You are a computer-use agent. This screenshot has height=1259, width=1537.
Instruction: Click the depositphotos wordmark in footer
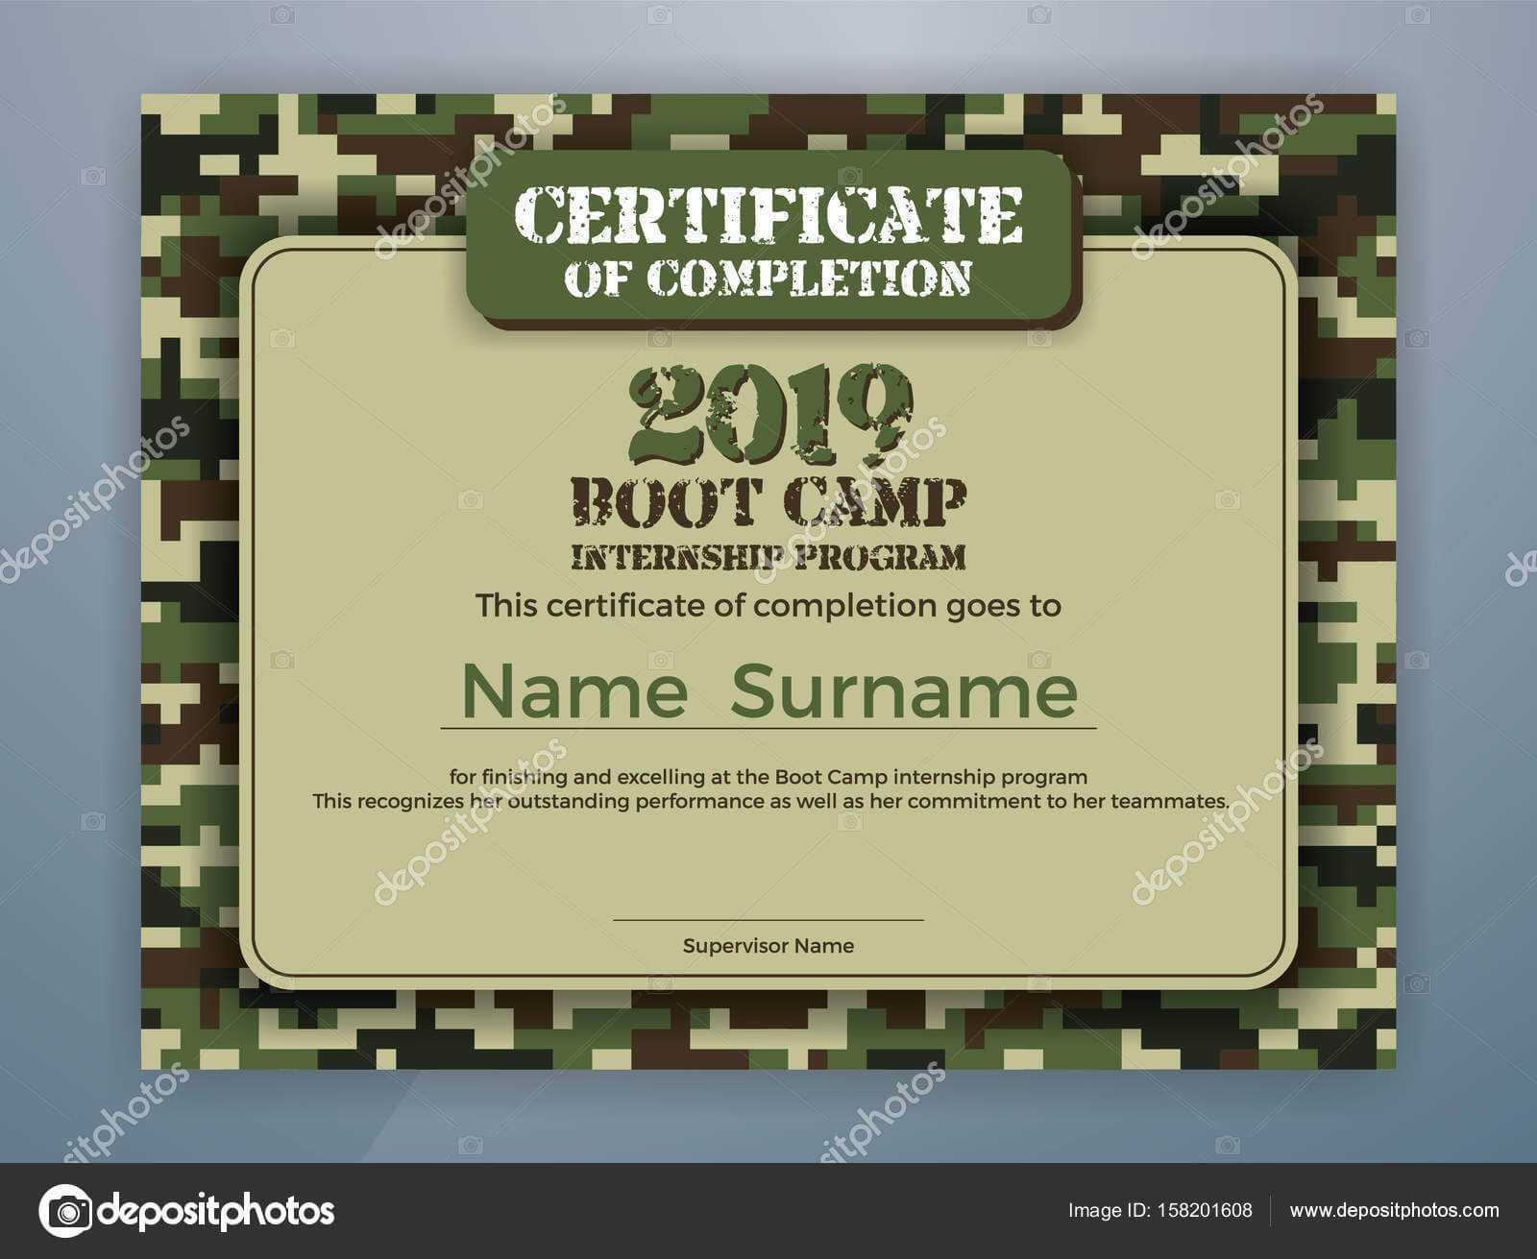click(215, 1211)
